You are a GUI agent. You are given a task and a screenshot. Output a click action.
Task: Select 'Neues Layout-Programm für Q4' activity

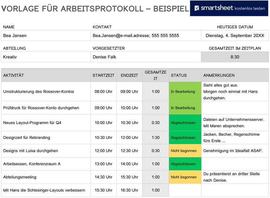[46, 123]
